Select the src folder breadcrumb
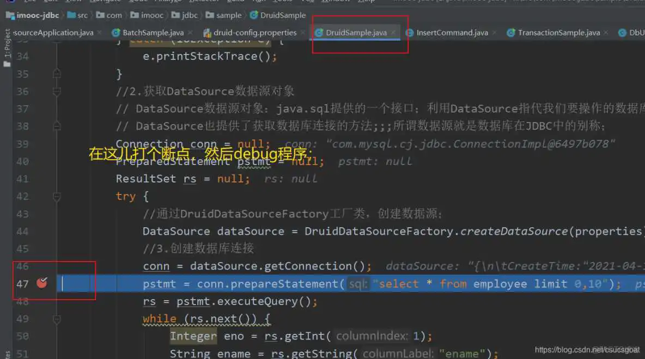 (77, 15)
